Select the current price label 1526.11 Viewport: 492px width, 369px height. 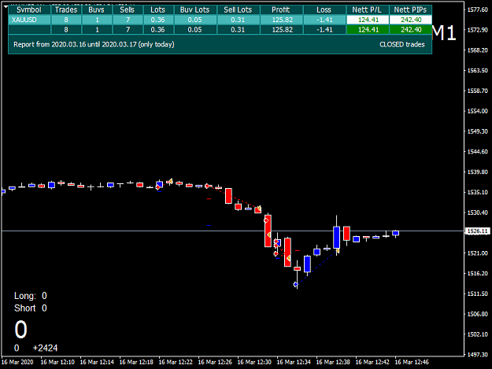click(477, 231)
